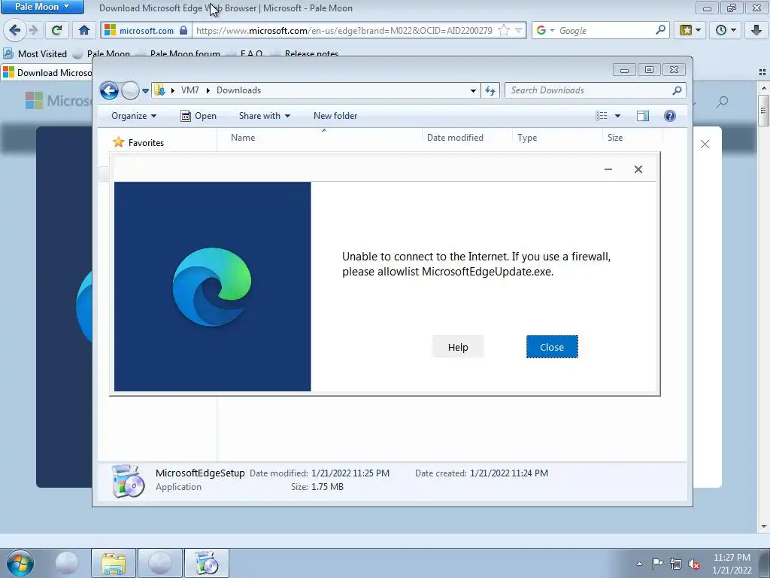Open the taskbar clock showing 11:27 PM
Viewport: 770px width, 578px height.
coord(732,563)
